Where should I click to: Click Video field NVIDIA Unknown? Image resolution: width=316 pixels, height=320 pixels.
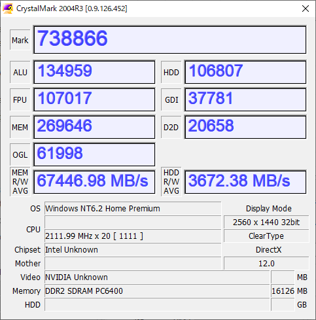[157, 277]
